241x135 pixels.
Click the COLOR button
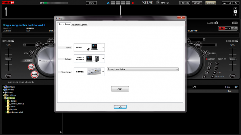pos(197,3)
